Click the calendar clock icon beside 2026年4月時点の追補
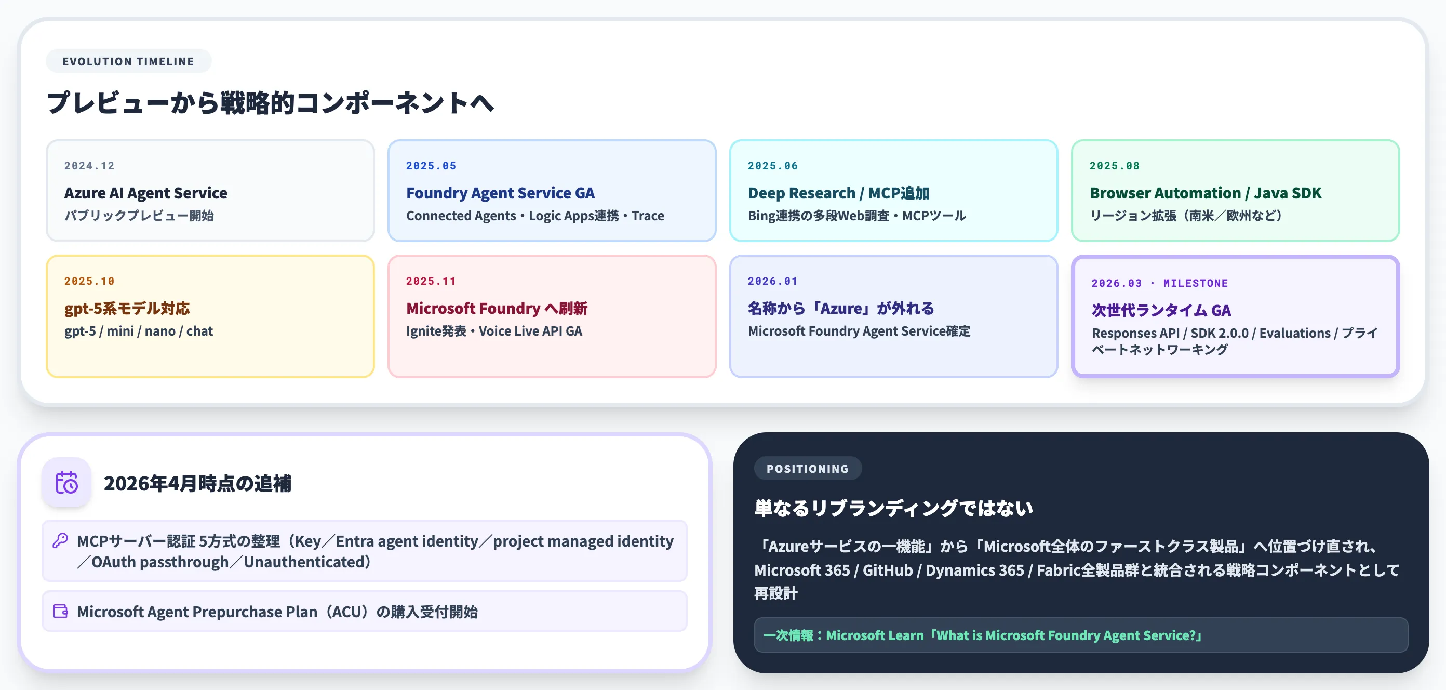 click(67, 483)
